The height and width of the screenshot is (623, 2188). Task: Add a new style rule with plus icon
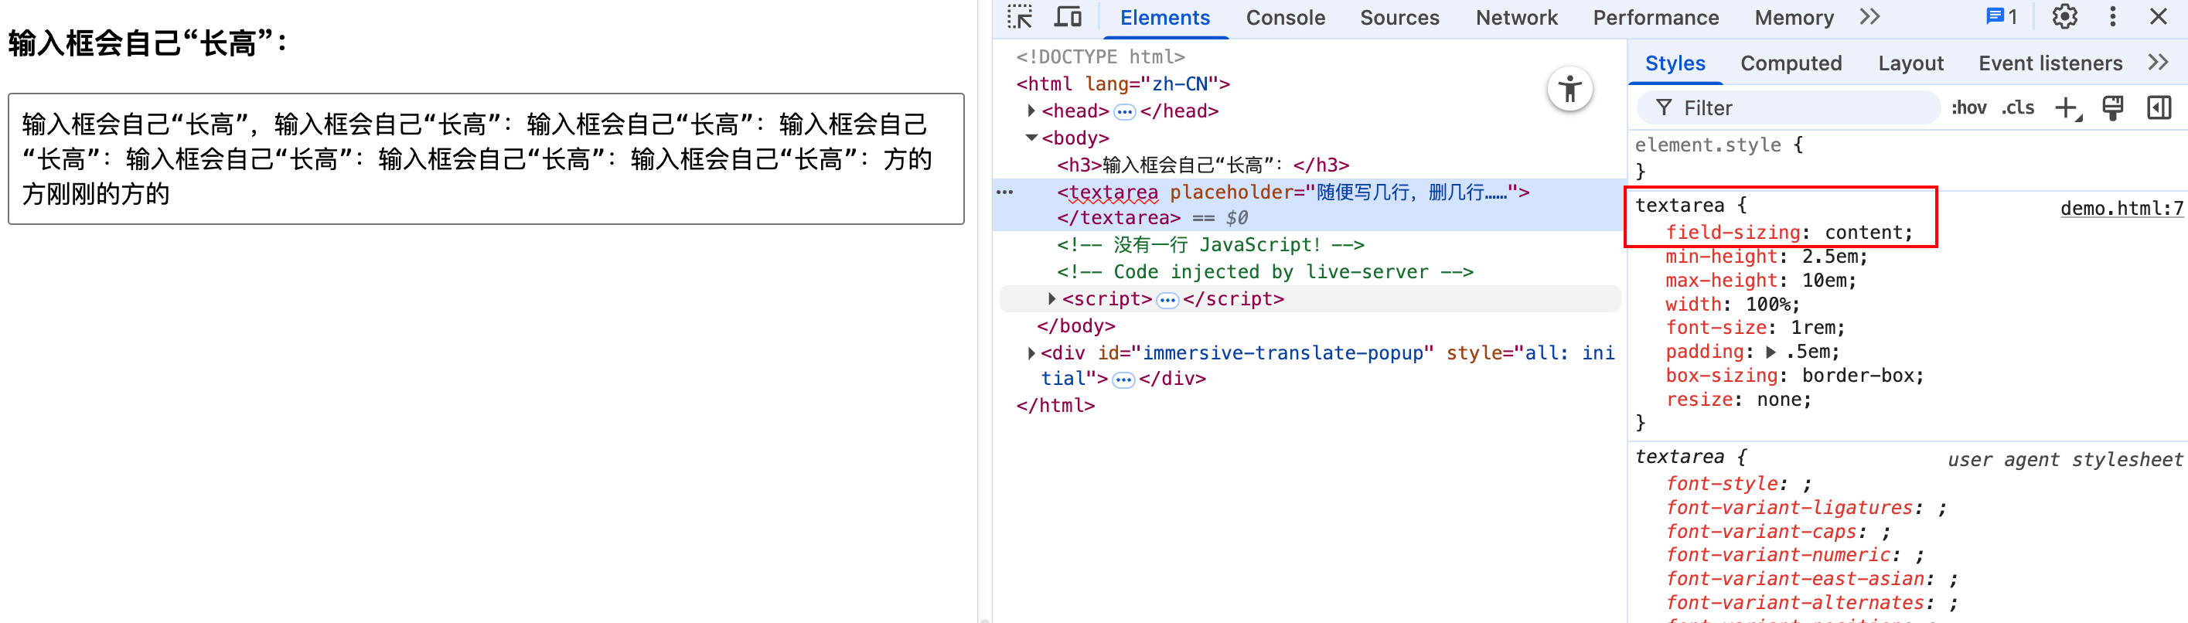(x=2067, y=107)
